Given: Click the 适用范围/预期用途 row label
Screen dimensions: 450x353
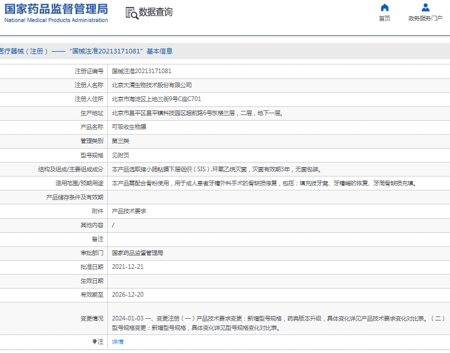Looking at the screenshot, I should point(79,183).
